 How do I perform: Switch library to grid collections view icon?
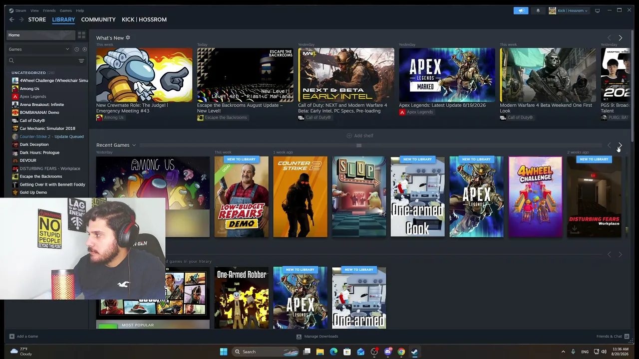pyautogui.click(x=81, y=35)
